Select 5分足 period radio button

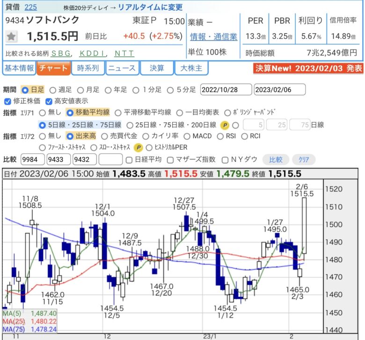[x=170, y=90]
